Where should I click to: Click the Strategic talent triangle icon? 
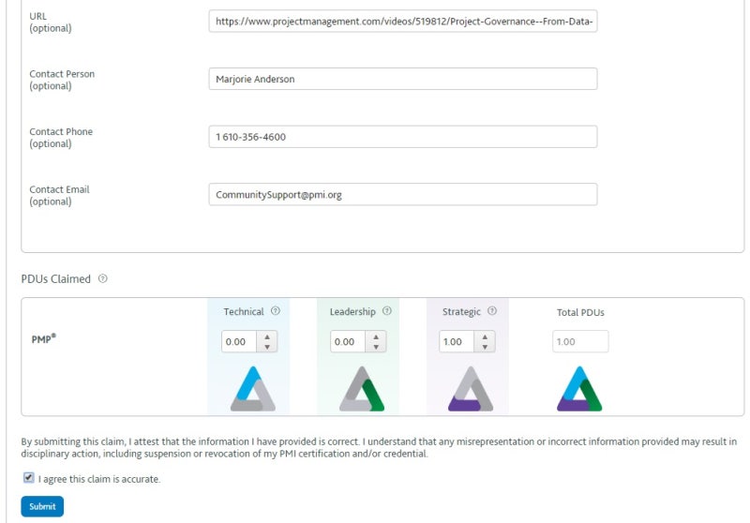(x=470, y=389)
